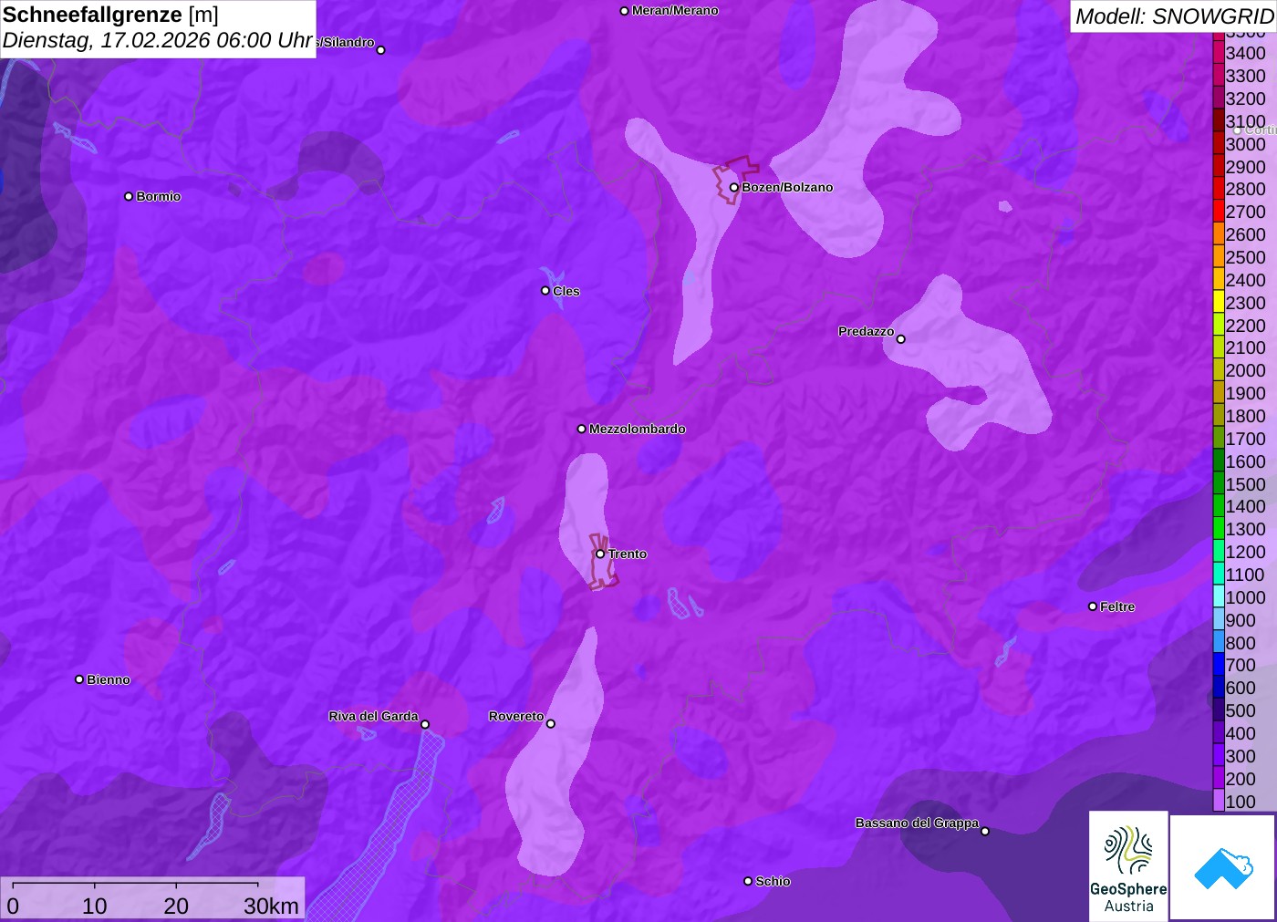Click the 30km scale bar label
This screenshot has width=1277, height=922.
point(271,906)
